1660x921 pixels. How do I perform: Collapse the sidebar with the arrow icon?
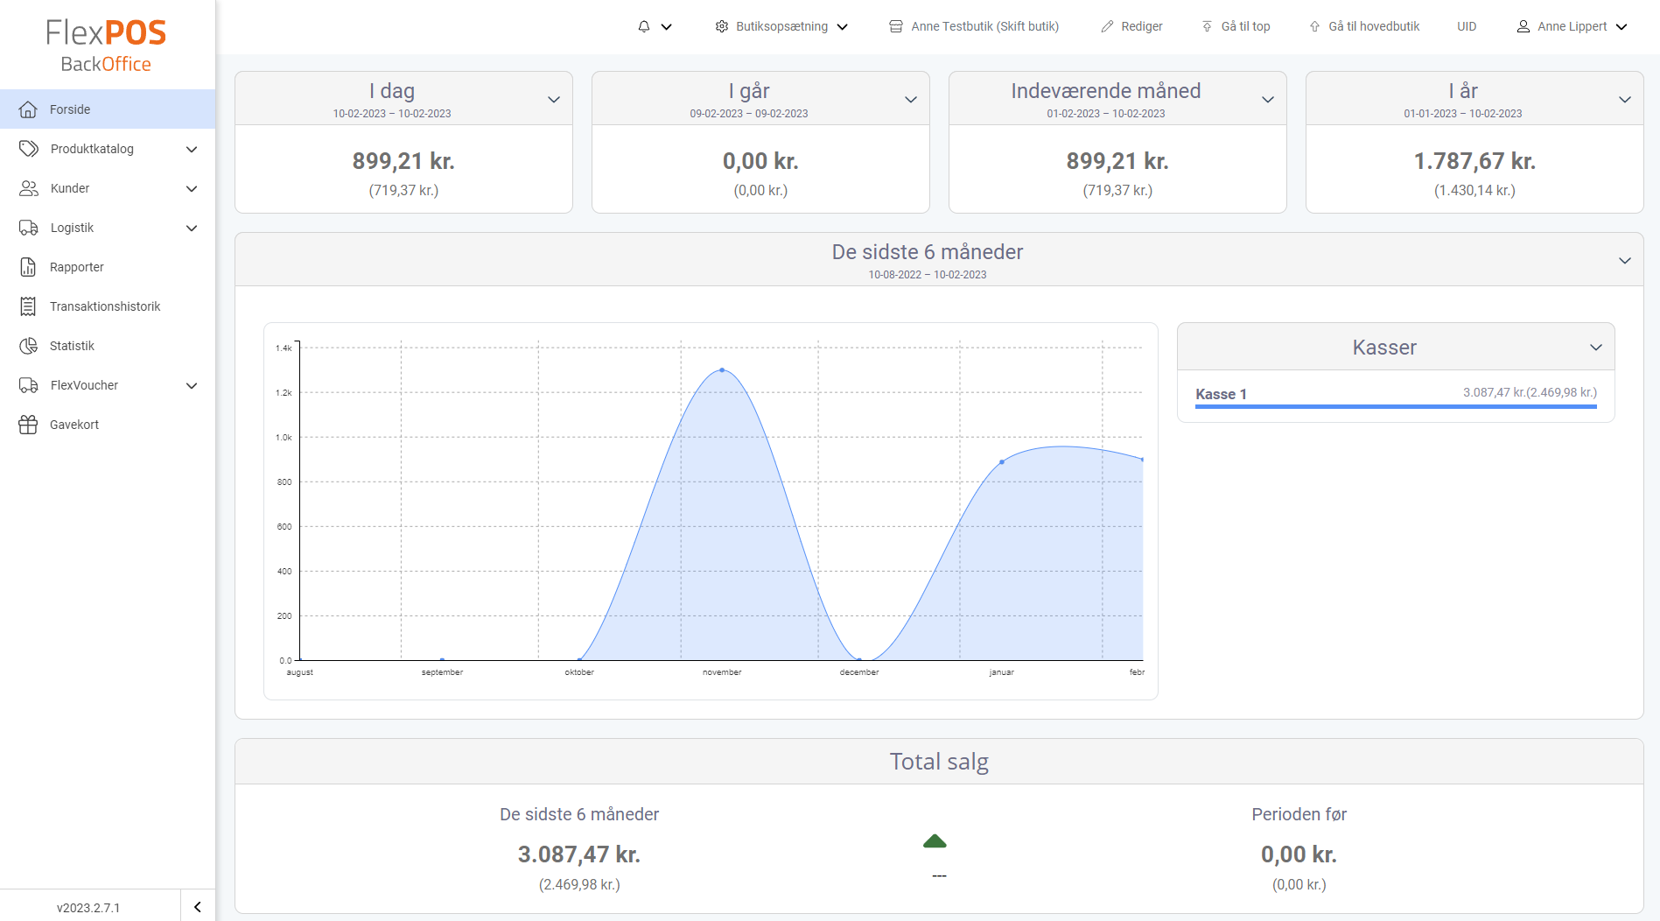point(197,907)
